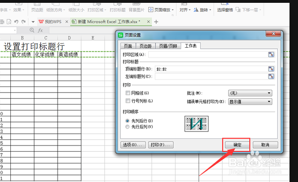Select the 先行后列 radio button

click(x=128, y=127)
